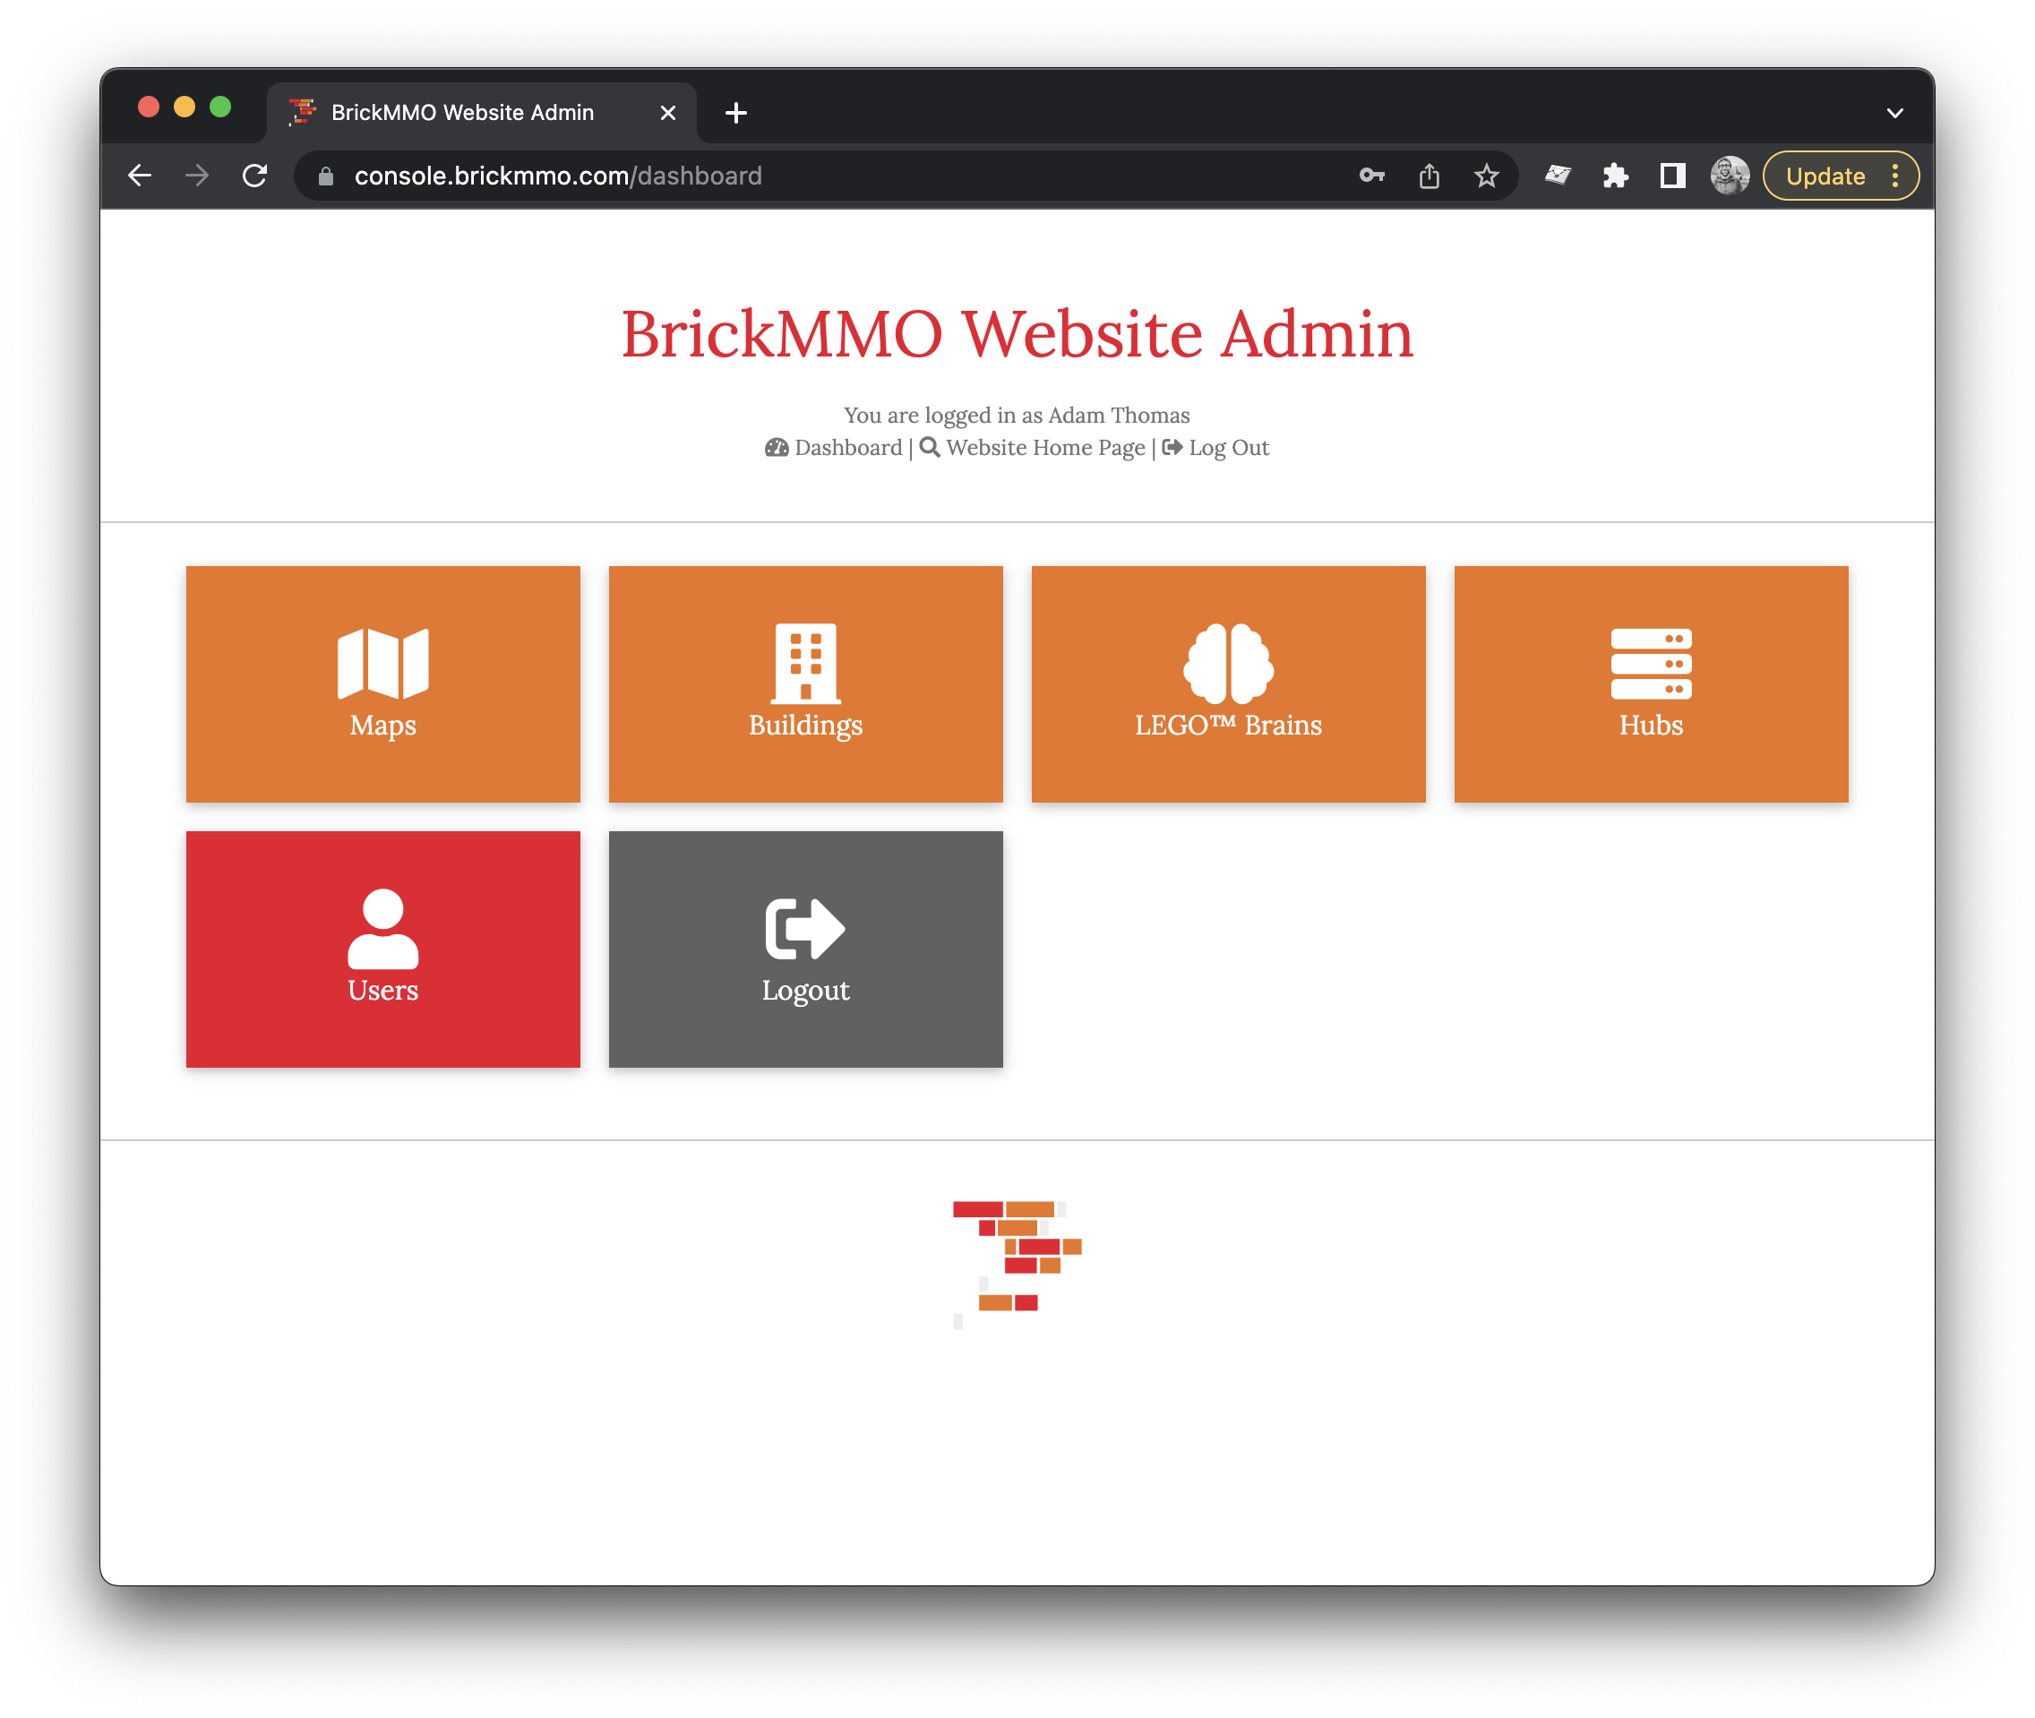2035x1718 pixels.
Task: Click the Dashboard header link
Action: click(847, 448)
